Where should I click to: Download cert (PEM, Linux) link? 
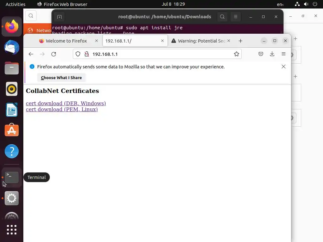(62, 109)
